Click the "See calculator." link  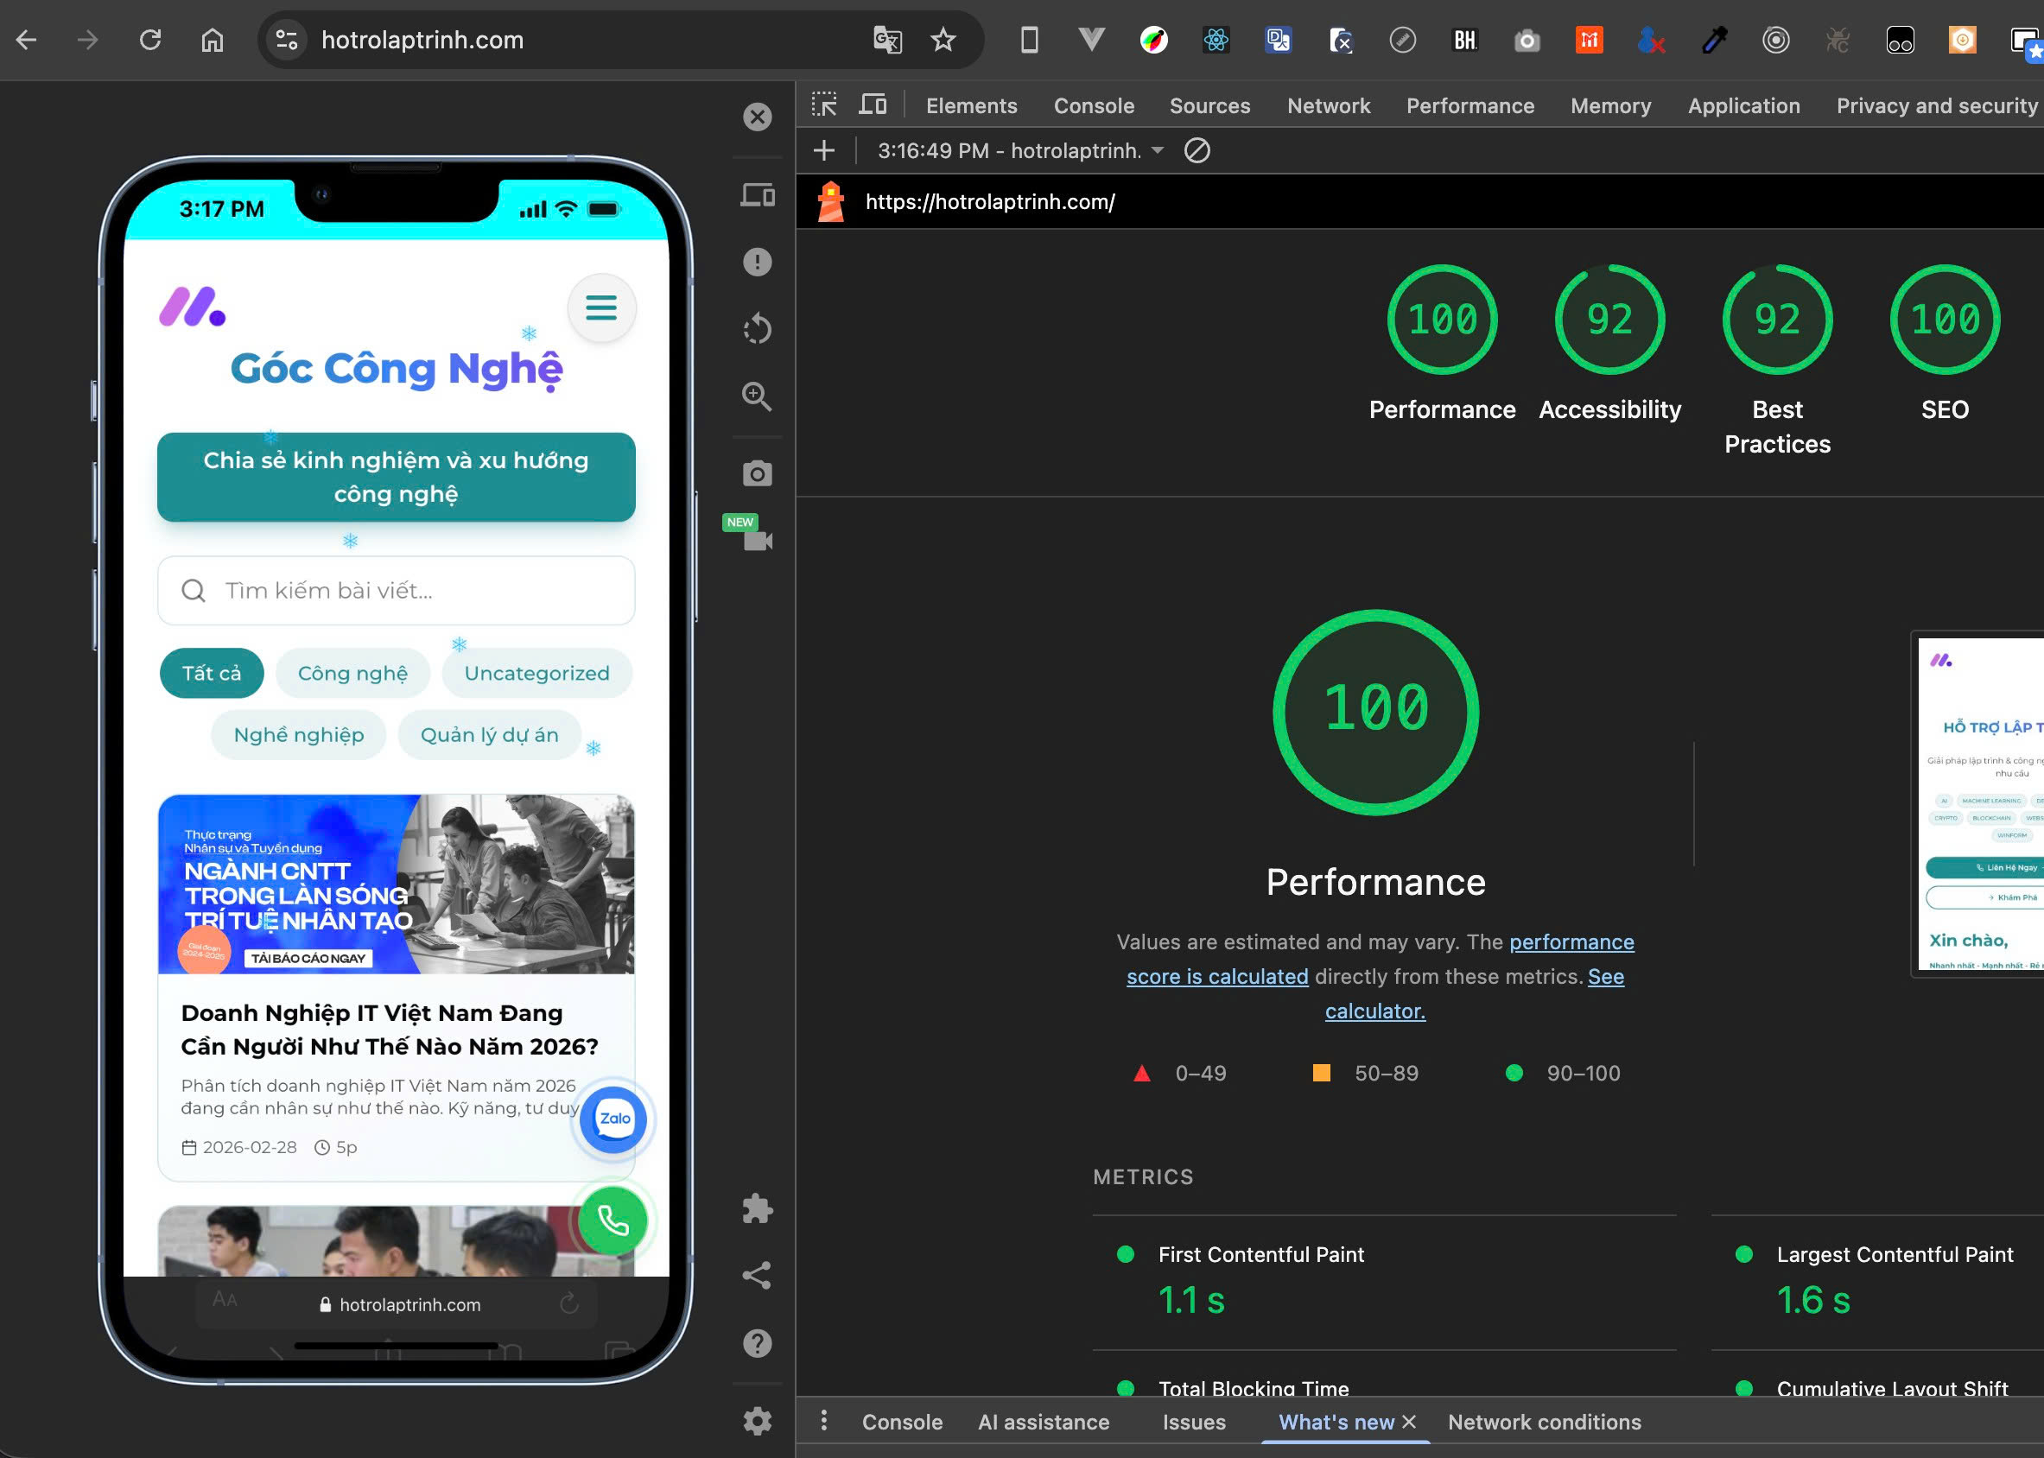click(x=1374, y=1011)
